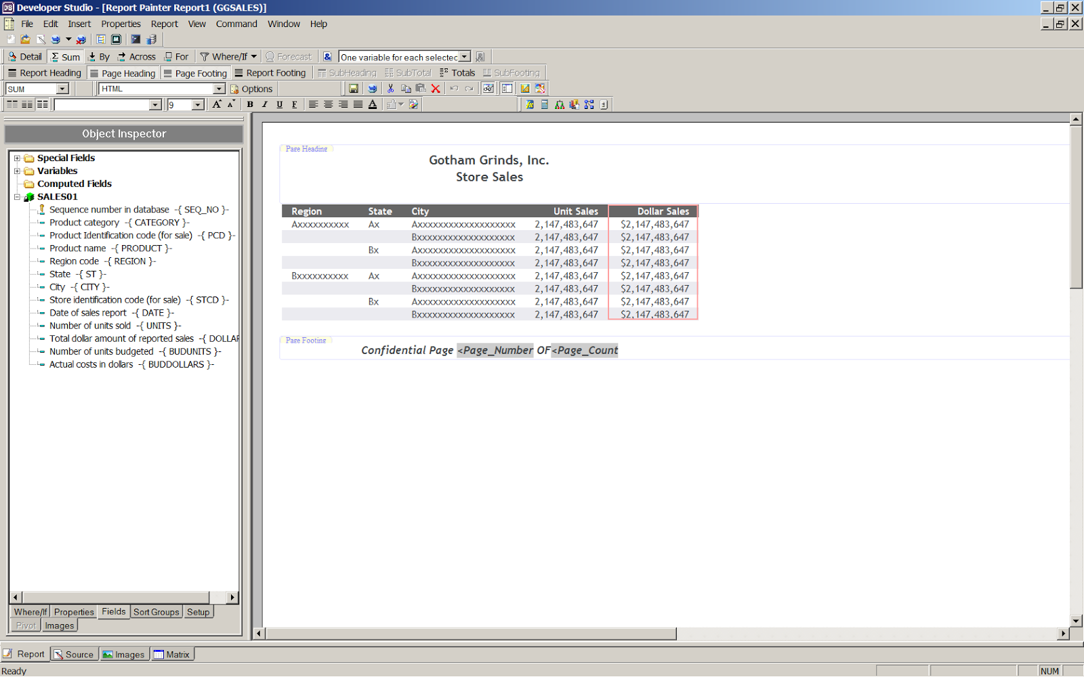Toggle the binoculars preview button
This screenshot has height=677, width=1084.
[488, 89]
